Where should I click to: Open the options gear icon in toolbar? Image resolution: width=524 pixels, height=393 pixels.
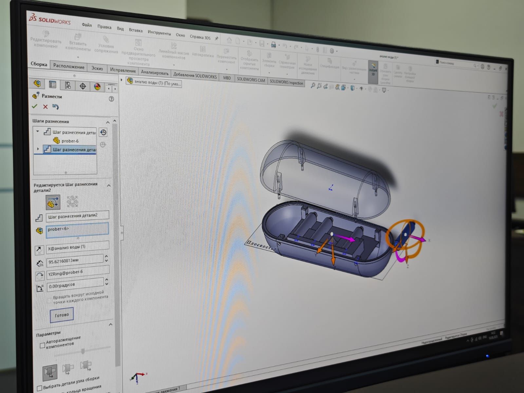click(332, 51)
